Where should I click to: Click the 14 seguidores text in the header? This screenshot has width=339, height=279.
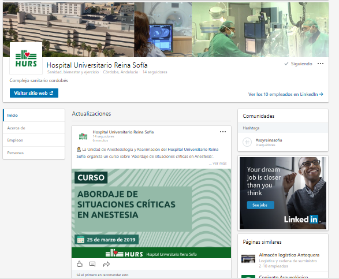click(155, 72)
